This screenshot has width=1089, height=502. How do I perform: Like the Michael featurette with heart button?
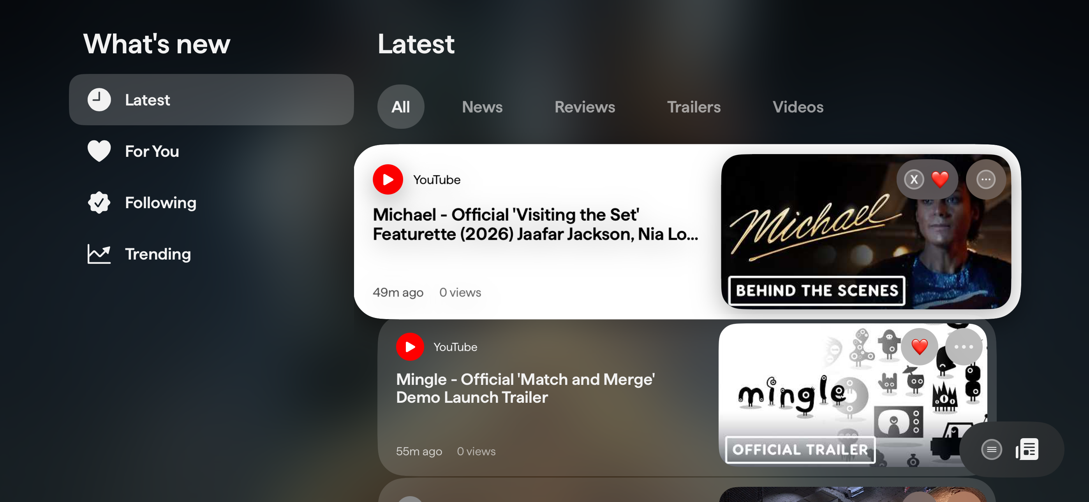[940, 179]
